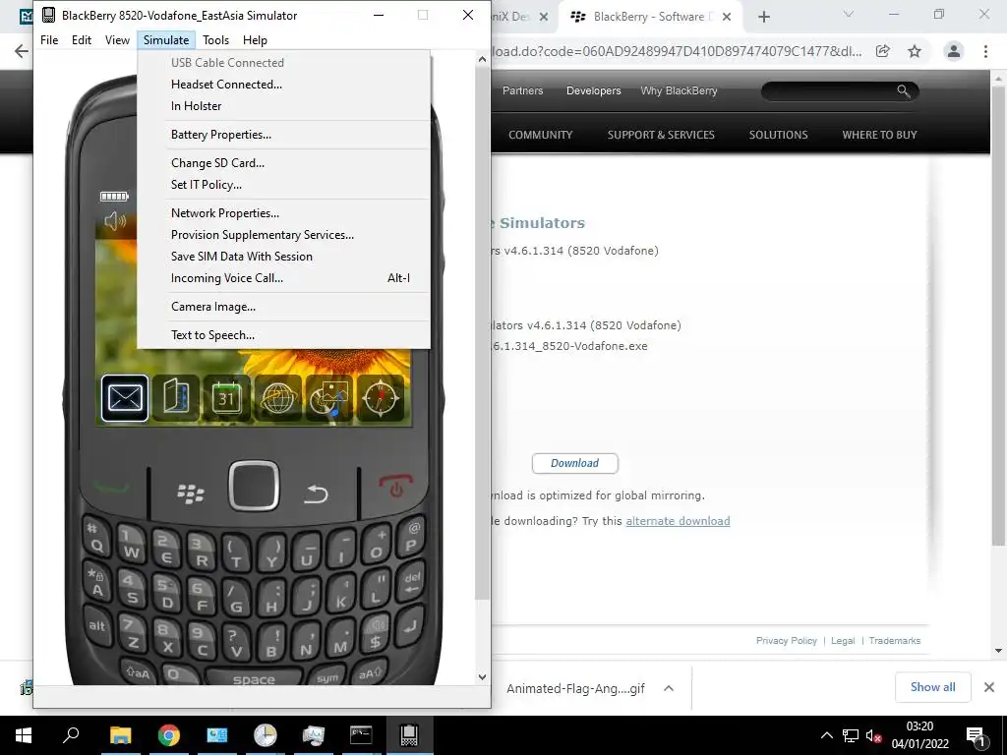Image resolution: width=1007 pixels, height=755 pixels.
Task: Tap the alt key on phone keyboard
Action: coord(97,625)
